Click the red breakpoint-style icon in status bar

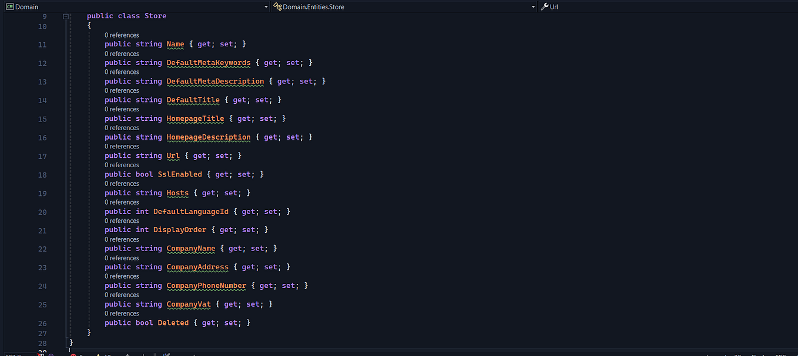tap(39, 355)
